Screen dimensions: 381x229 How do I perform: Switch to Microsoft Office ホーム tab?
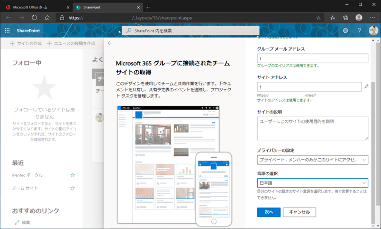point(37,7)
